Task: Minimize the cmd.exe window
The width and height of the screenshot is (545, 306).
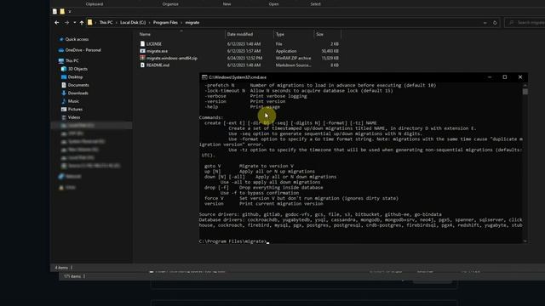Action: pos(490,77)
